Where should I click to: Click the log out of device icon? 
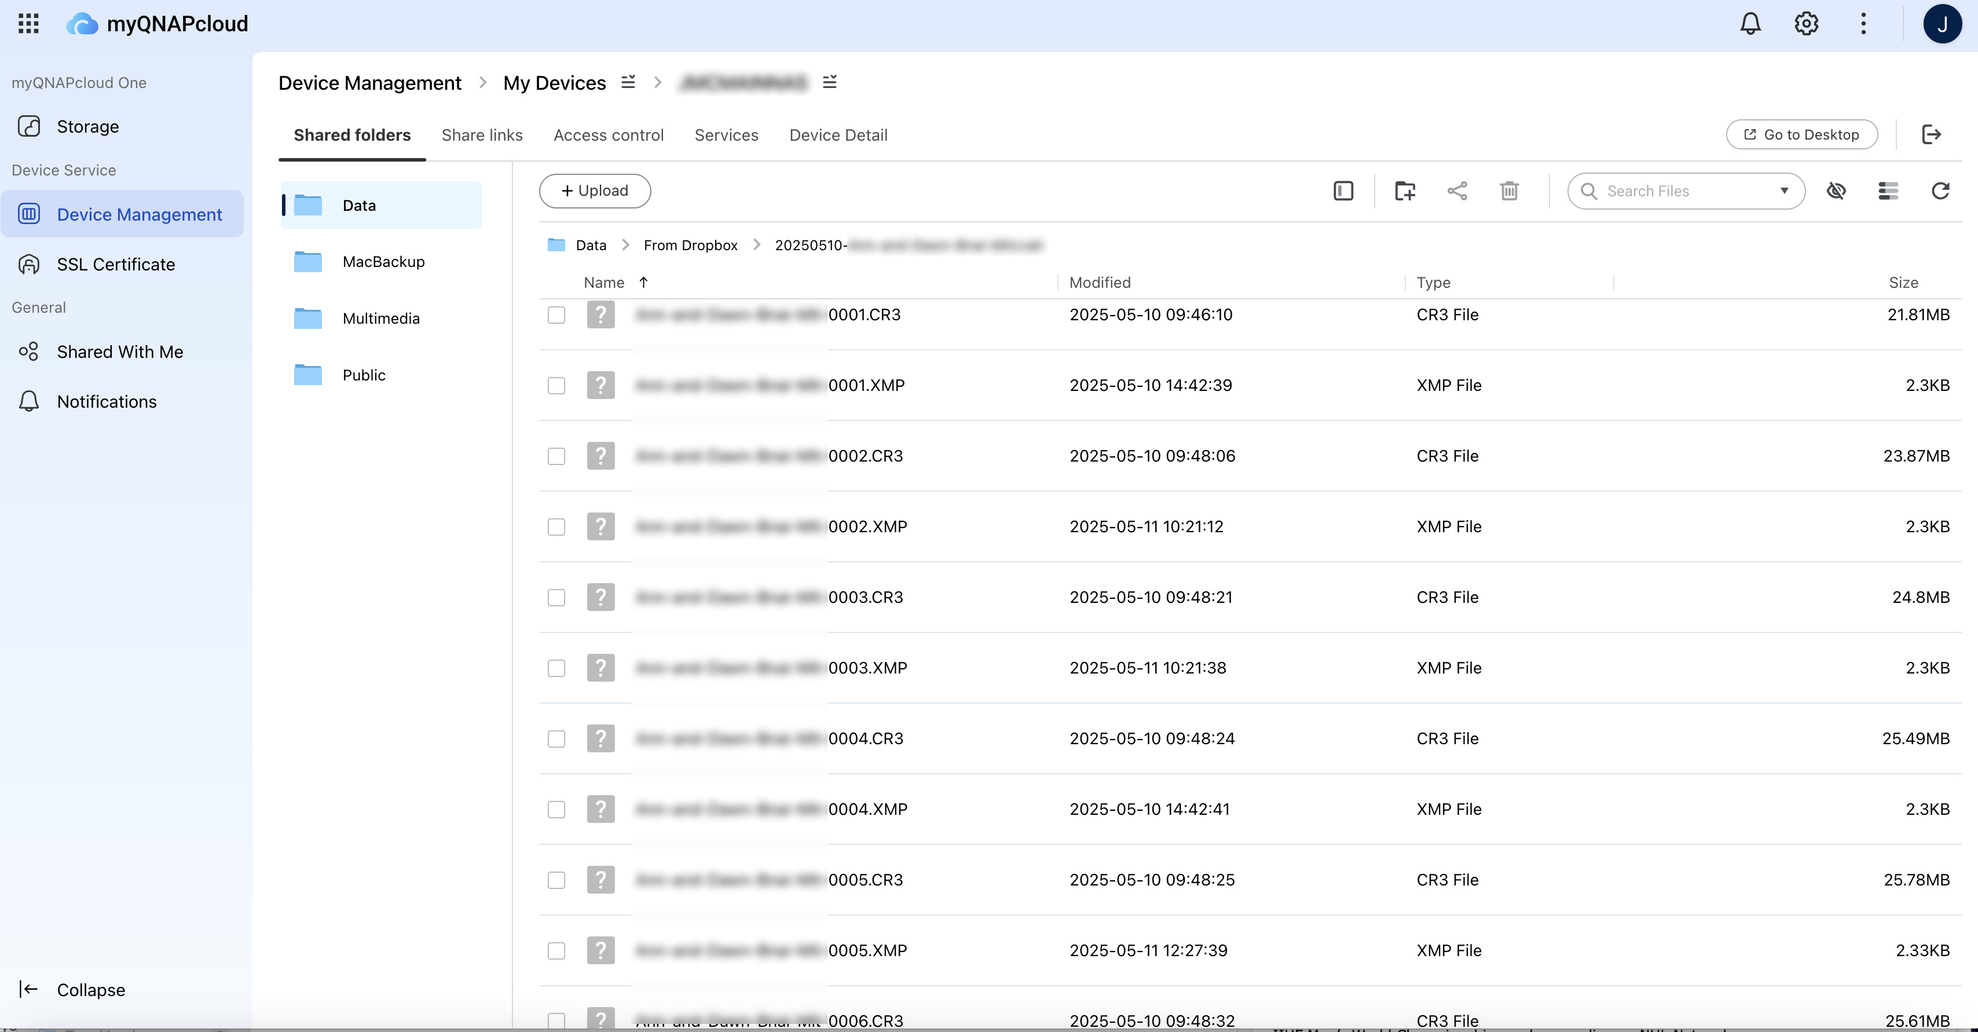(1932, 134)
